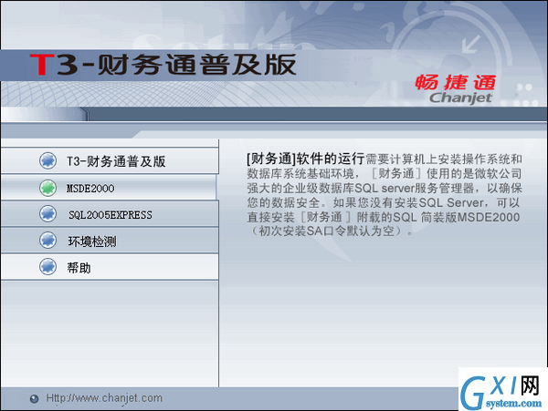Click the T3-财务通普及版 banner title
The width and height of the screenshot is (548, 411).
tap(163, 65)
